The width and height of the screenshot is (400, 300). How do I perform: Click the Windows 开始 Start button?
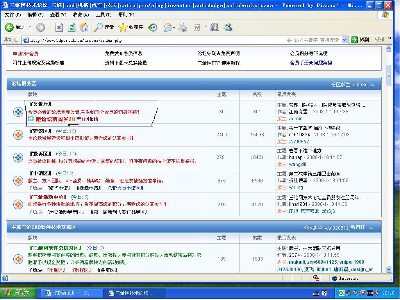(18, 293)
